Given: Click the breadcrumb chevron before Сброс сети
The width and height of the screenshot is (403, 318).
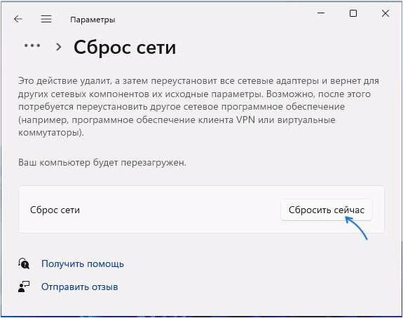Looking at the screenshot, I should pyautogui.click(x=59, y=47).
